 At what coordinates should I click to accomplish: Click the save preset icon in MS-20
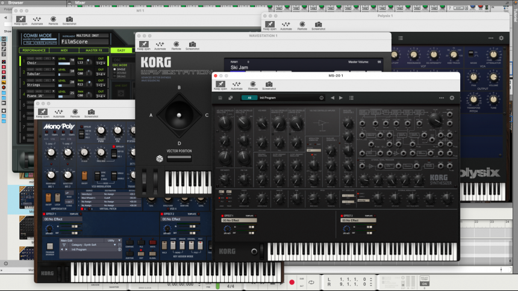coord(220,98)
